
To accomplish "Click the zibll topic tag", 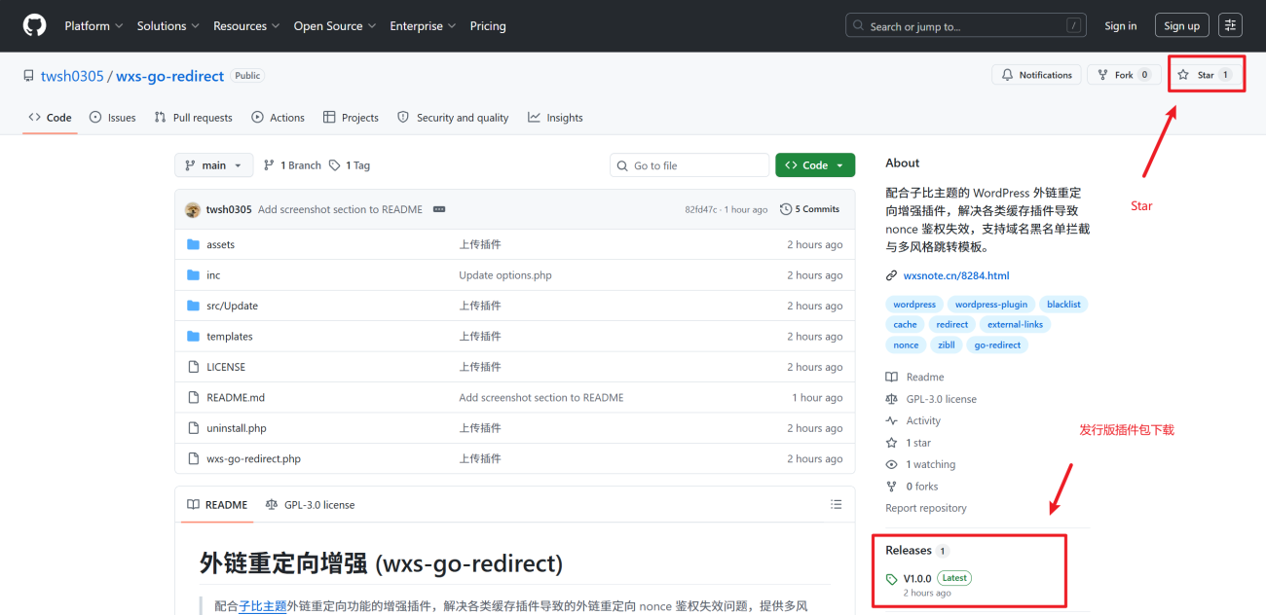I will click(x=947, y=345).
